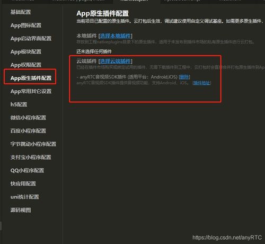Screen dimensions: 265x244
Task: Open 基础配置 section
Action: (x=21, y=12)
